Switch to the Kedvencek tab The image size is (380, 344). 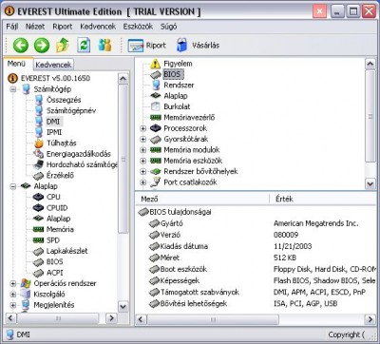click(53, 65)
